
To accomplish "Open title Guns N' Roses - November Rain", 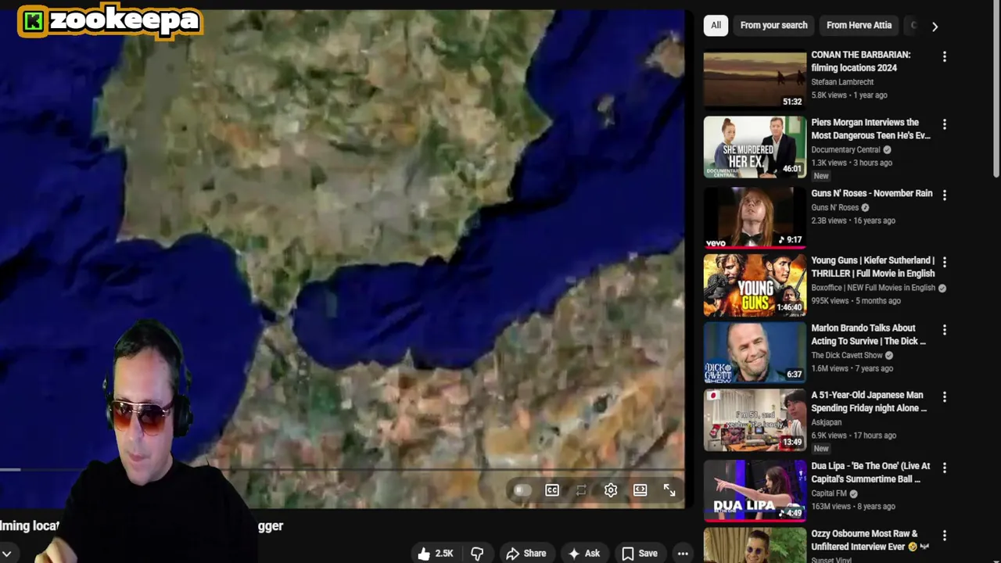I will [872, 193].
